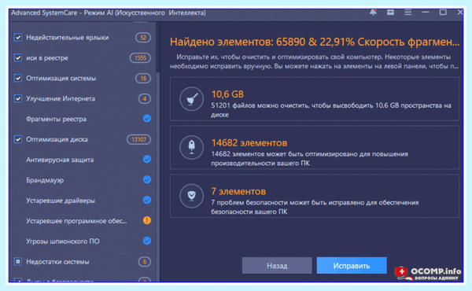Open the toolbox briefcase icon in title bar
Screen dimensions: 472x291
tap(390, 13)
